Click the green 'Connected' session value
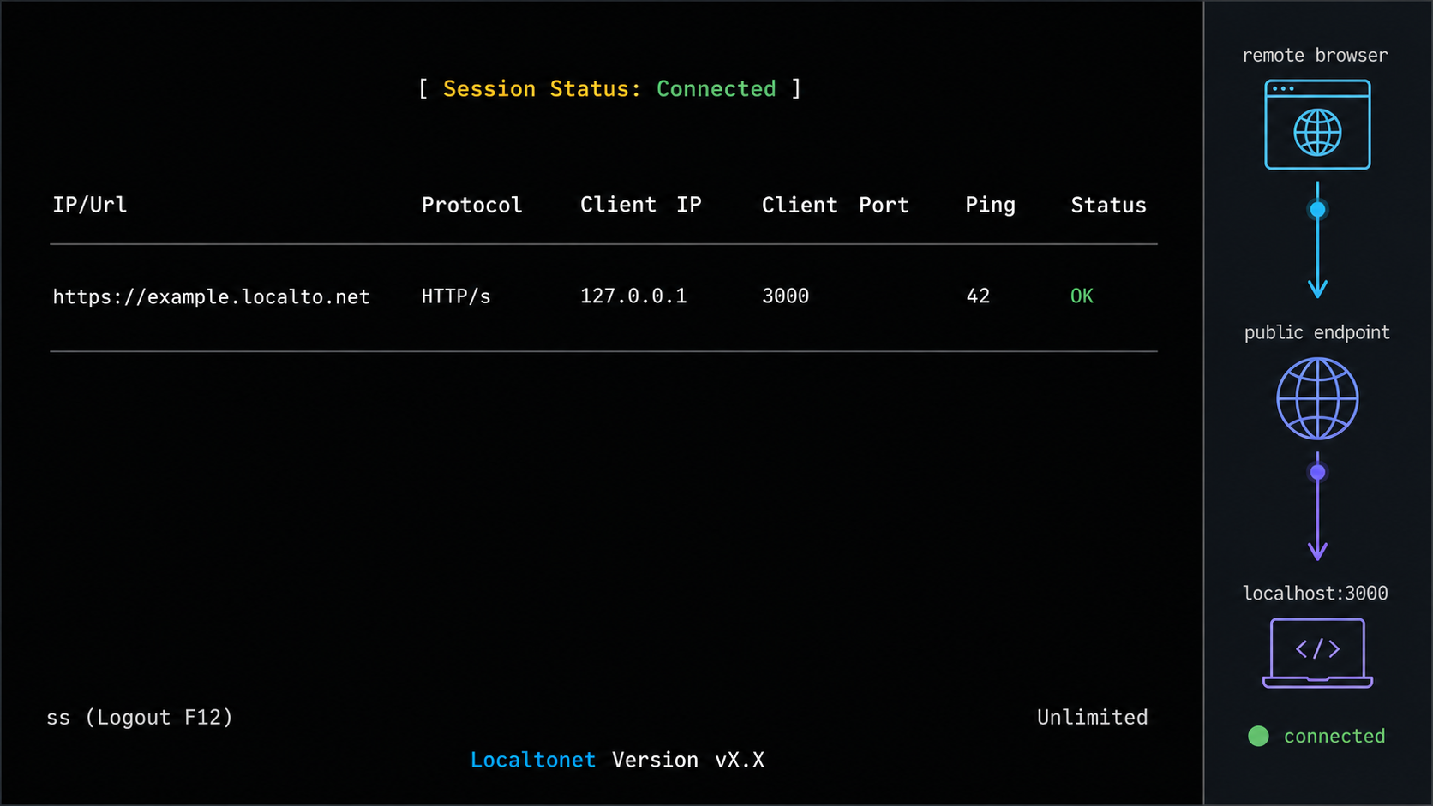The image size is (1433, 806). pyautogui.click(x=716, y=89)
